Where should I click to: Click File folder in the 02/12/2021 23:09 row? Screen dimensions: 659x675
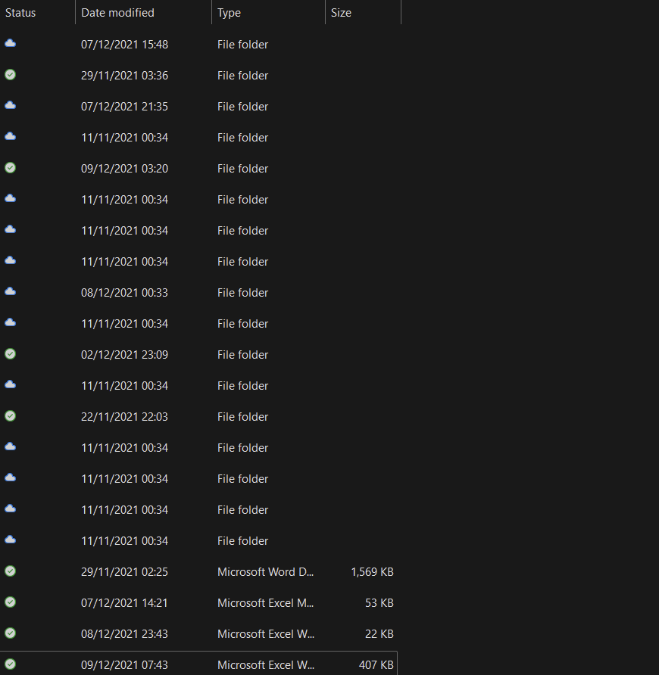242,354
